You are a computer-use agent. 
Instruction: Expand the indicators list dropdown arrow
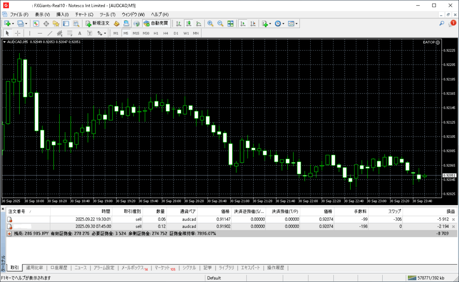tap(270, 23)
